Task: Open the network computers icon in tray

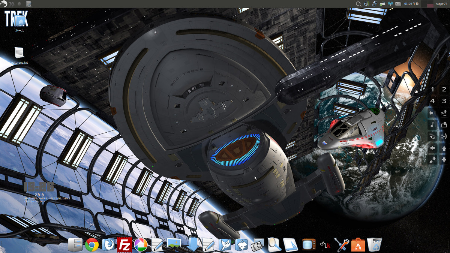Action: 375,4
